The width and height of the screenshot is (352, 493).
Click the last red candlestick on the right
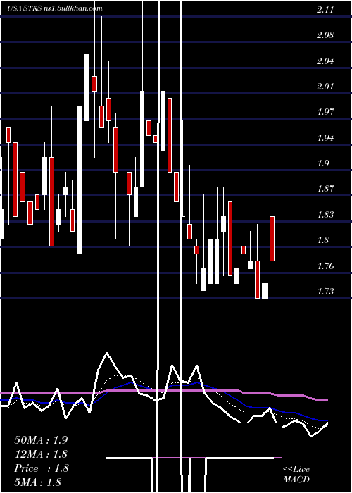coord(272,239)
